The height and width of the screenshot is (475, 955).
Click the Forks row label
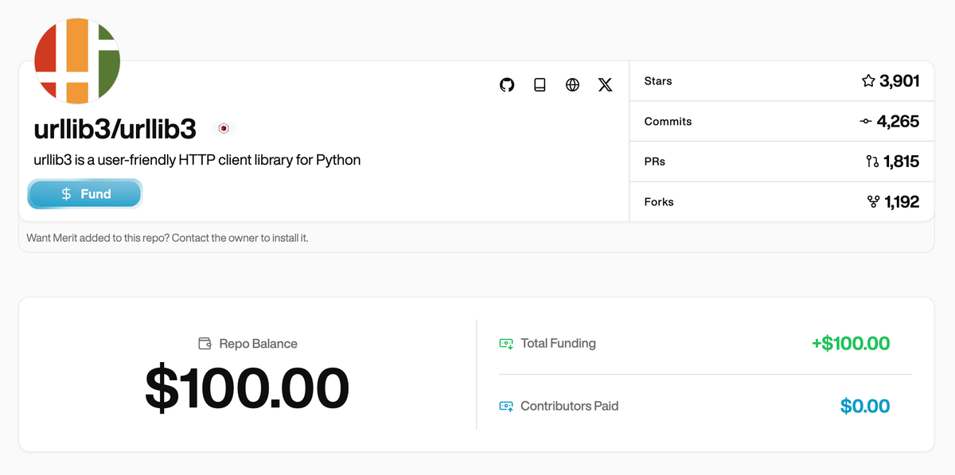[x=659, y=202]
